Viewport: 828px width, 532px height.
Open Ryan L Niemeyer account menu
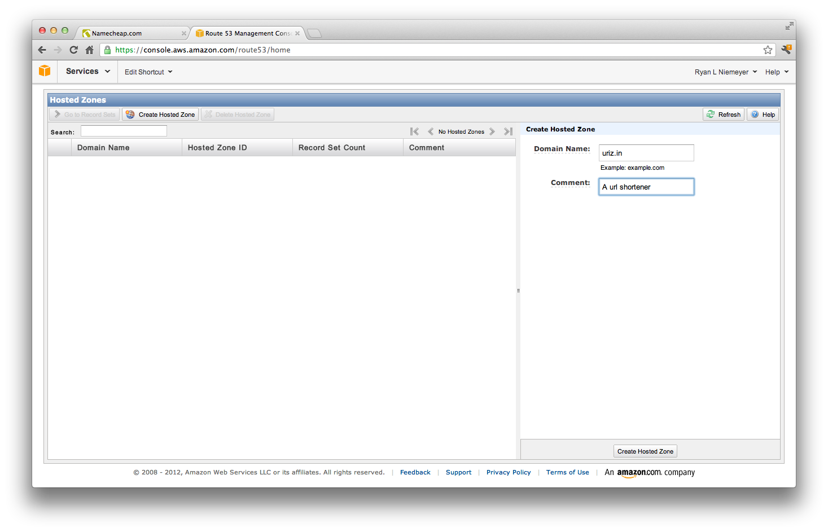725,72
